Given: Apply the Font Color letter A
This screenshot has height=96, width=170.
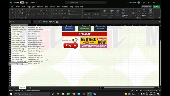Looking at the screenshot, I should tap(48, 14).
